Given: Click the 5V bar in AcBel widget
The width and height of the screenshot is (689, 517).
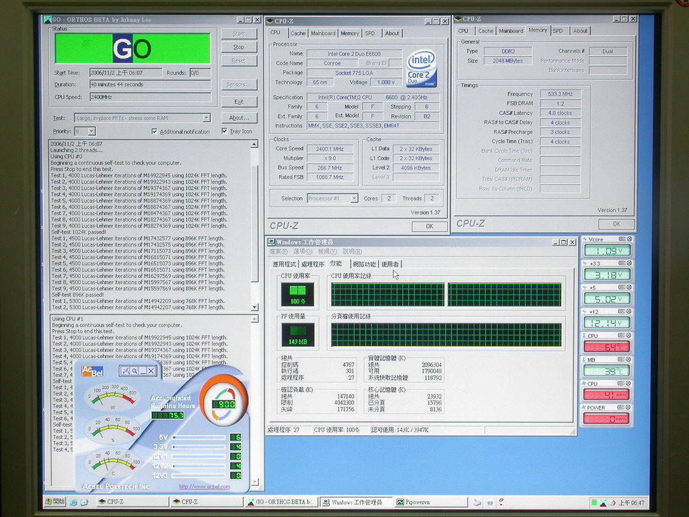Looking at the screenshot, I should [199, 438].
